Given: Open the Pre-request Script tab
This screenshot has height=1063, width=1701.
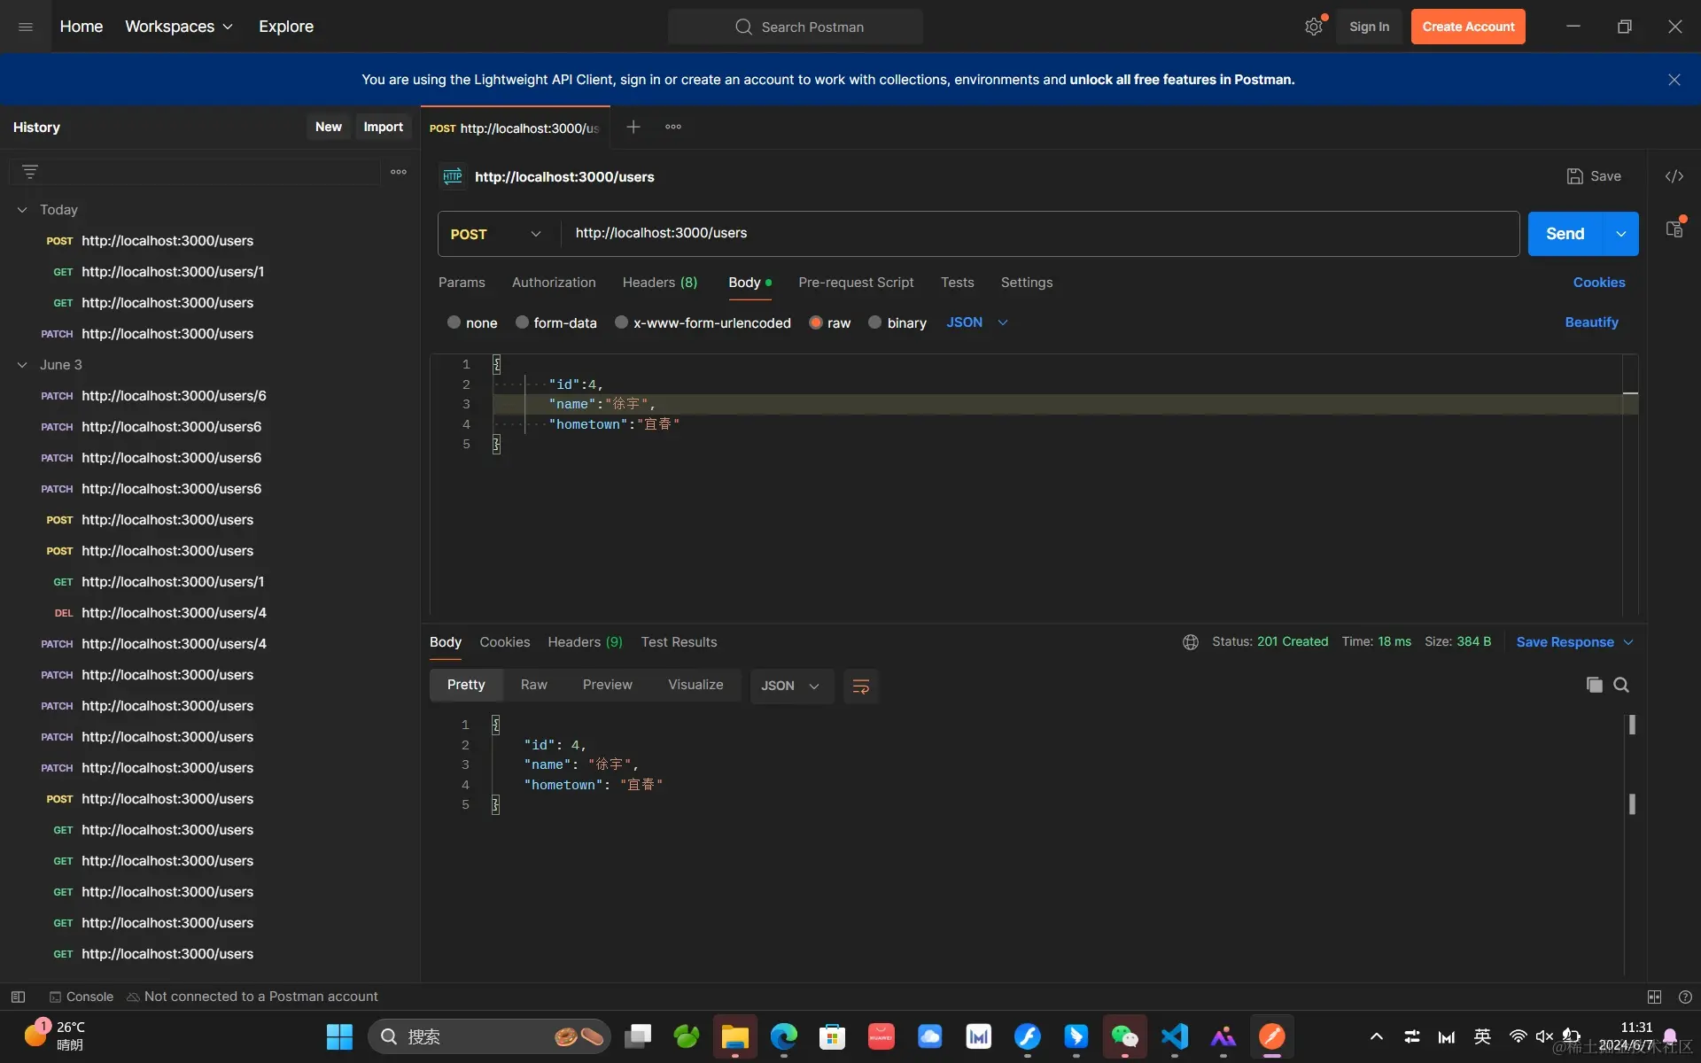Looking at the screenshot, I should (x=856, y=283).
